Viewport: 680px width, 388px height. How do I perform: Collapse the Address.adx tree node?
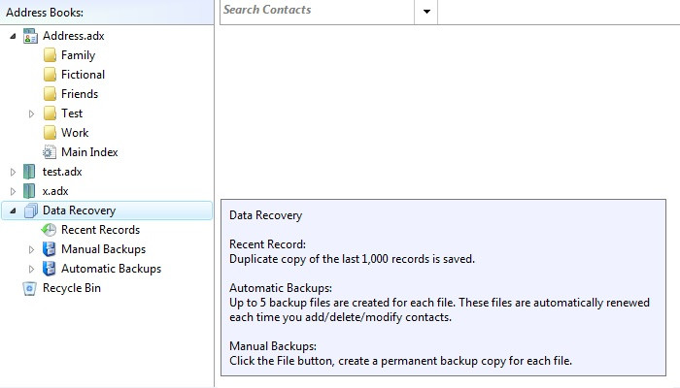coord(13,36)
